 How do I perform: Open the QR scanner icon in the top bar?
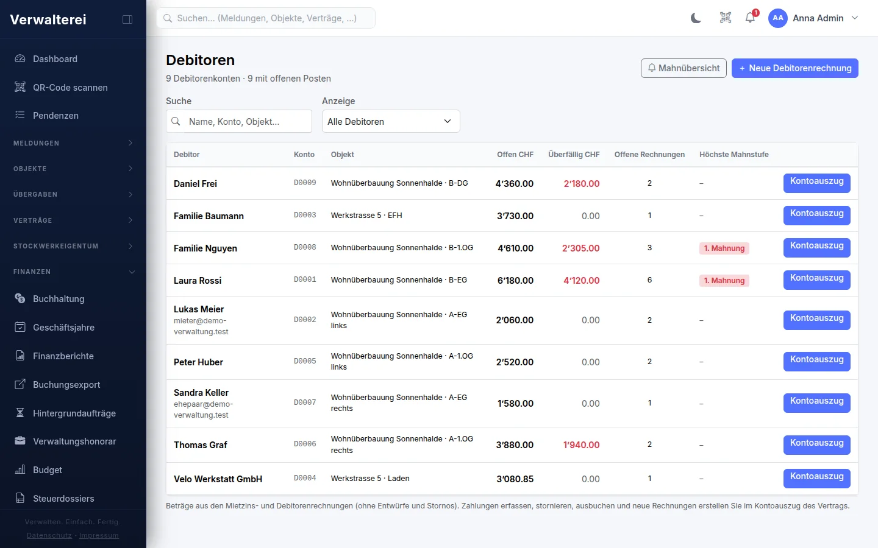[726, 18]
